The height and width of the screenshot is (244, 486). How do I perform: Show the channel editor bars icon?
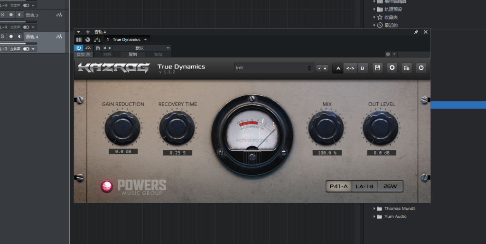pos(79,40)
